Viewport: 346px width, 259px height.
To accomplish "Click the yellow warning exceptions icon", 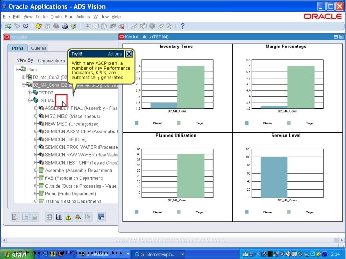I will 68,217.
